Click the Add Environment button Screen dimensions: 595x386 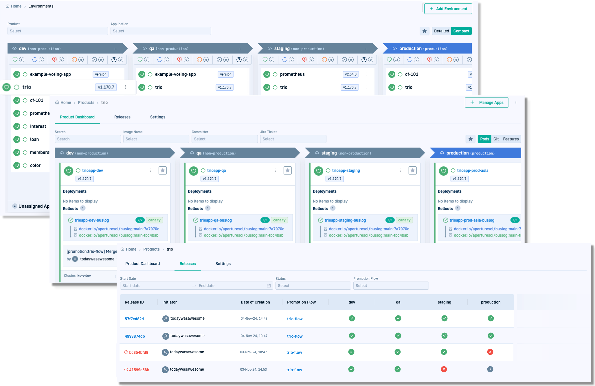pos(448,9)
